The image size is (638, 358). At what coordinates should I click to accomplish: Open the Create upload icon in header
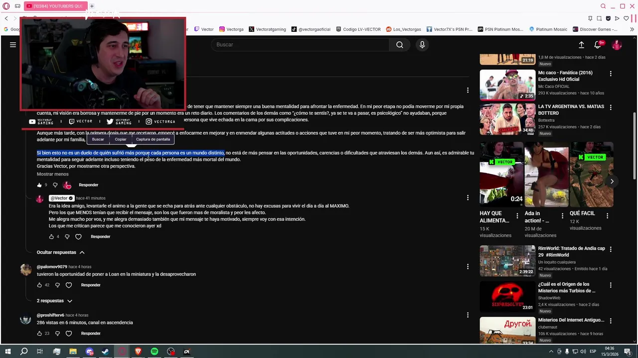581,45
